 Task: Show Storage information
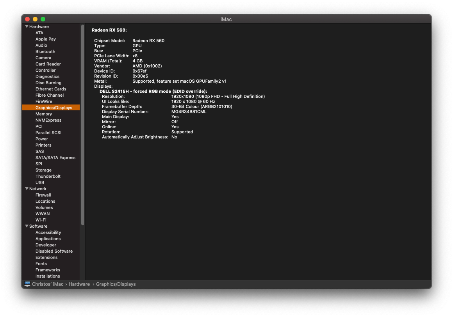click(x=44, y=170)
